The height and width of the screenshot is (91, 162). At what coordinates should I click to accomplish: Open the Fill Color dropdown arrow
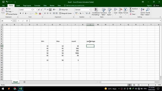pos(38,13)
